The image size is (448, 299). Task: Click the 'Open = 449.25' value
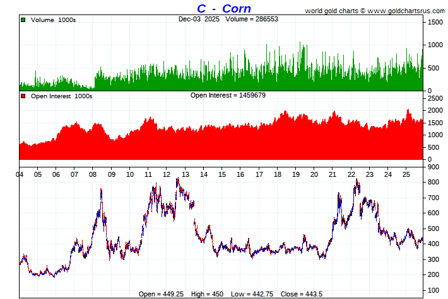pos(161,294)
